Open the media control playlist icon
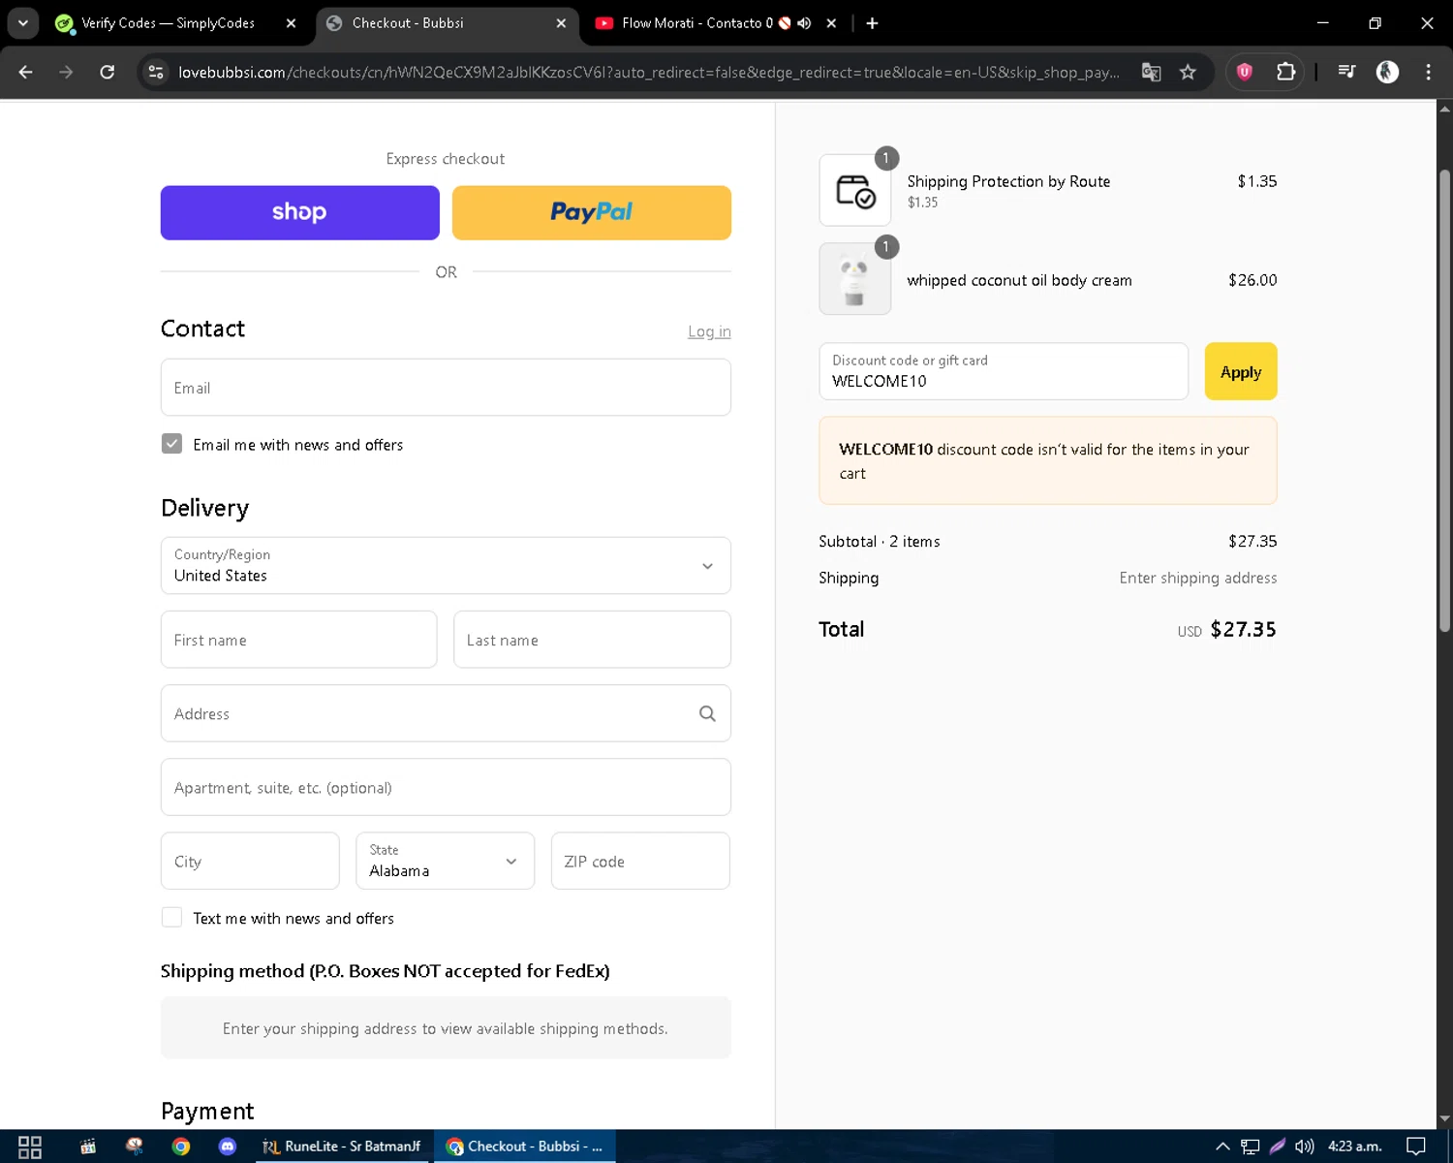1453x1163 pixels. pos(1346,72)
